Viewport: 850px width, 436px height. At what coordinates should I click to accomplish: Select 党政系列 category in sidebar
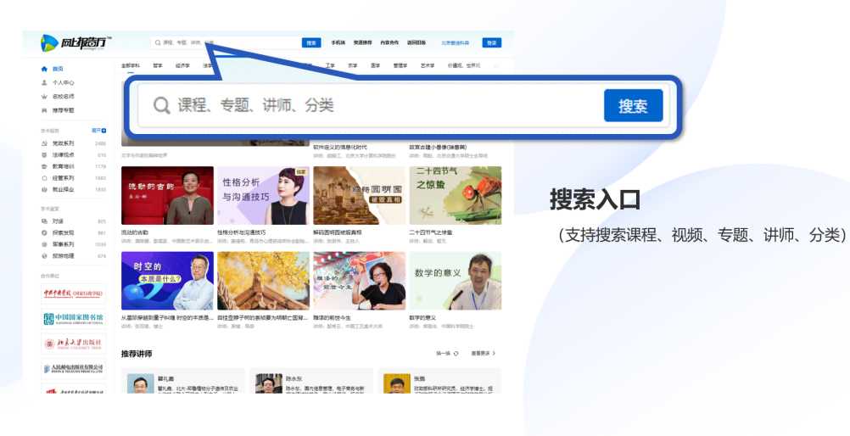tap(63, 143)
